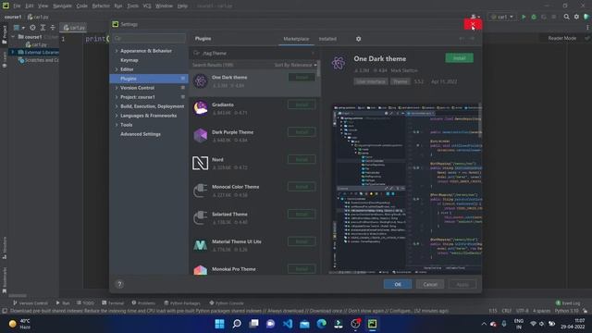Select the Monokai Pro Theme plugin icon
Image resolution: width=592 pixels, height=333 pixels.
point(201,269)
